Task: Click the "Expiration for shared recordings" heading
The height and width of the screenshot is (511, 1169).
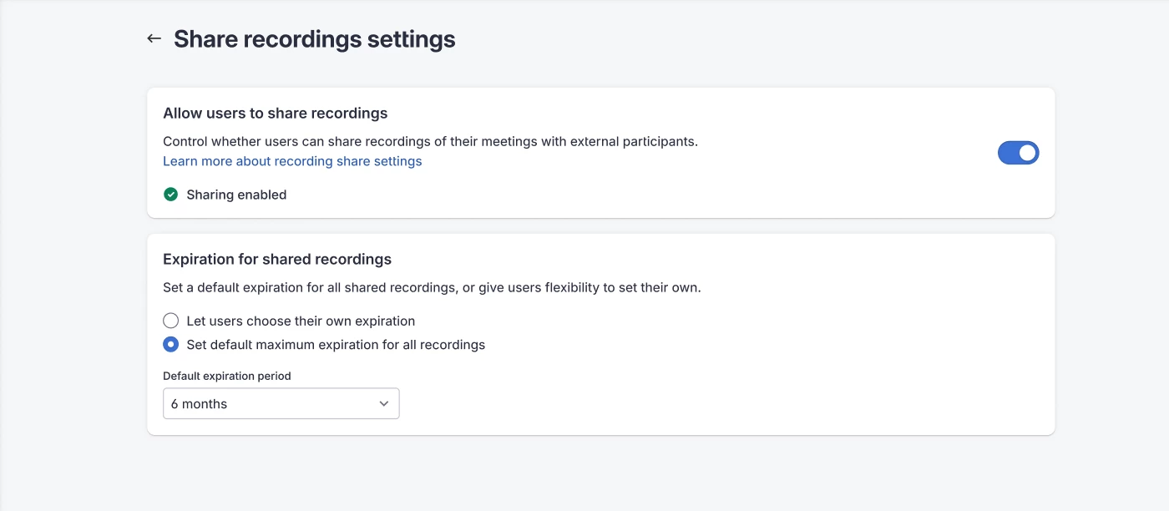Action: [x=277, y=259]
